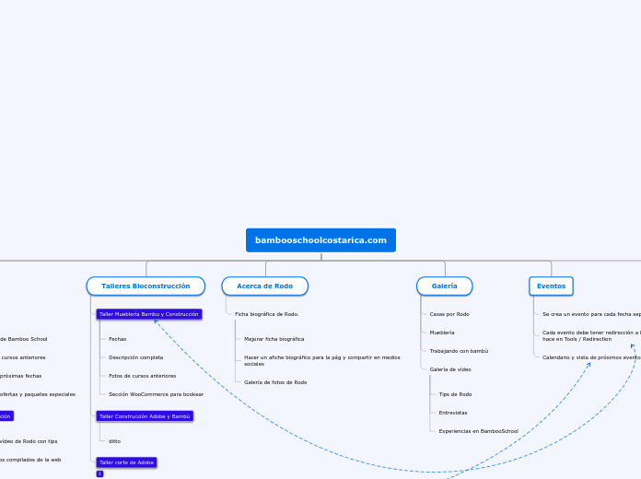The height and width of the screenshot is (479, 641).
Task: Click compilados de la web item
Action: point(30,460)
